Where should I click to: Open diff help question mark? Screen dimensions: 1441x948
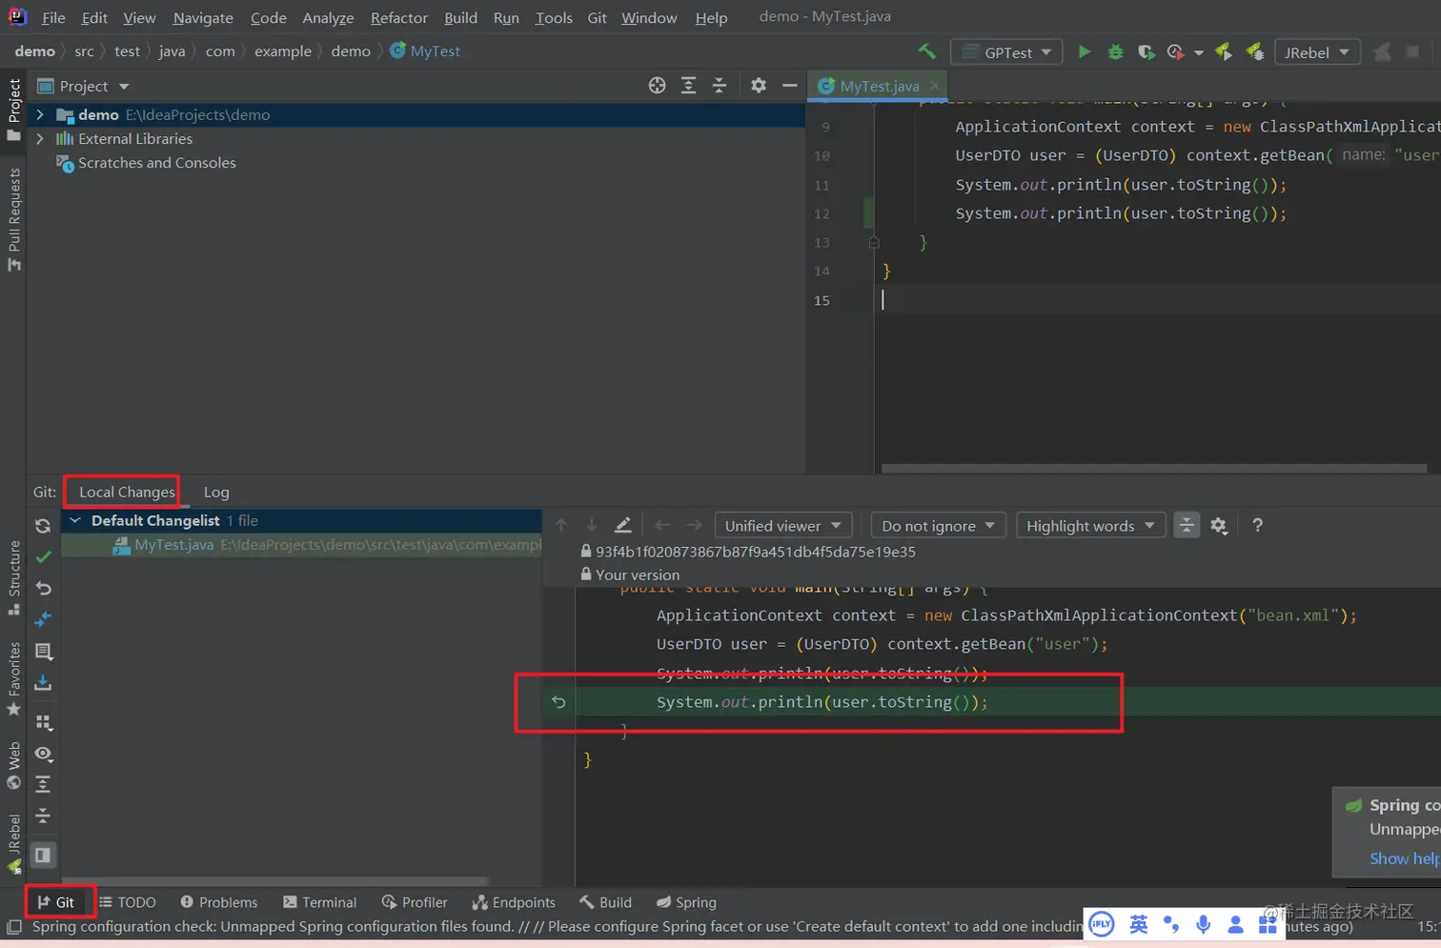1257,525
